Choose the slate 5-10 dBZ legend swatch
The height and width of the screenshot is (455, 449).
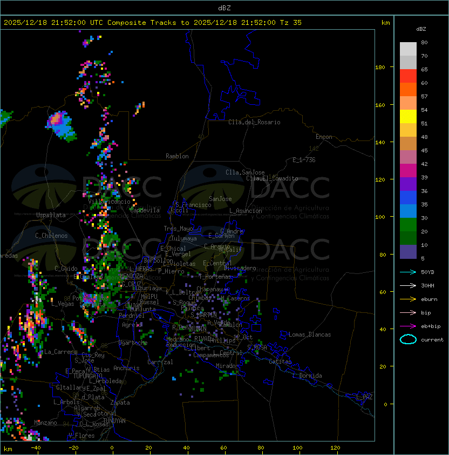(408, 252)
